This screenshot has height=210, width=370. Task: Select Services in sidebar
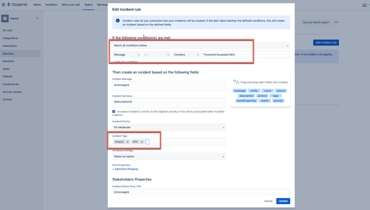[x=20, y=54]
